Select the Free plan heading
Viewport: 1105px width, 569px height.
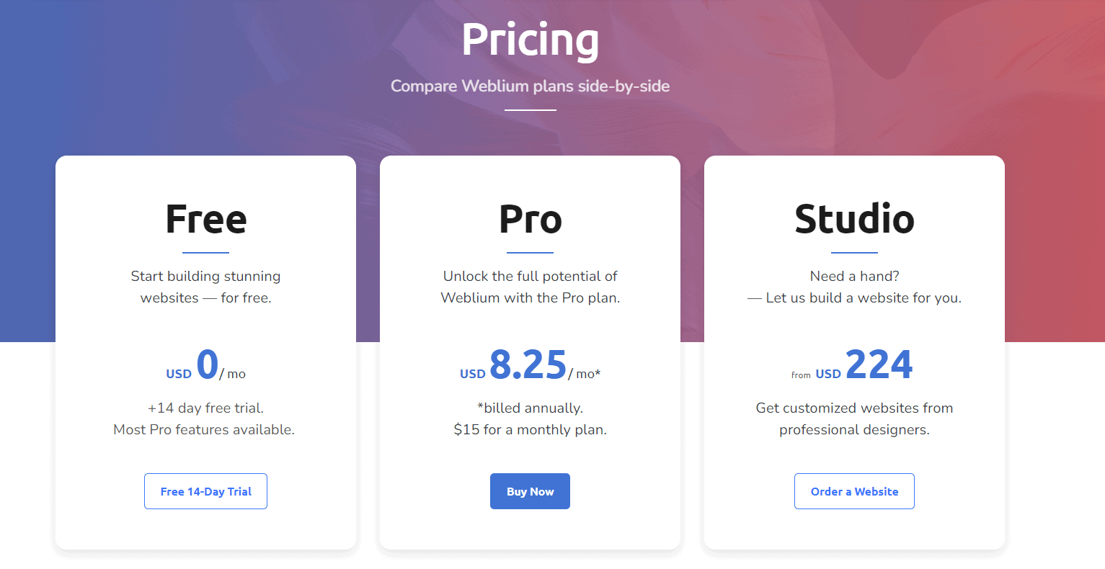[206, 219]
